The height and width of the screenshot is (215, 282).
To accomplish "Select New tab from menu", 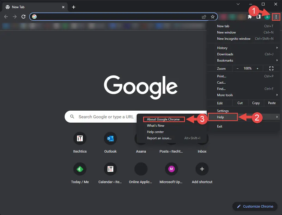I will click(x=243, y=26).
